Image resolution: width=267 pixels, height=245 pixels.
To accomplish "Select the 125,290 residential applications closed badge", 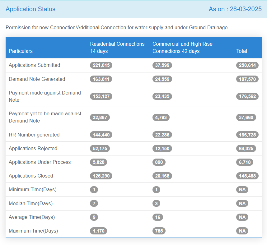I will point(101,176).
